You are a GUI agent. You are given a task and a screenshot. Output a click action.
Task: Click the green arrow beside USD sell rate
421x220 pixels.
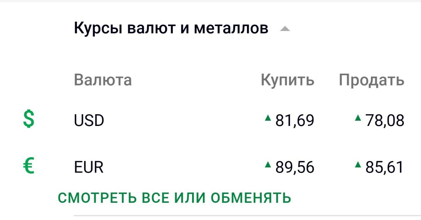[358, 117]
